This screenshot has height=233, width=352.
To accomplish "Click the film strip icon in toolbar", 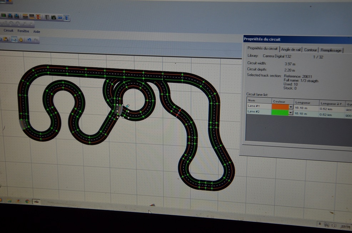I will coord(47,17).
